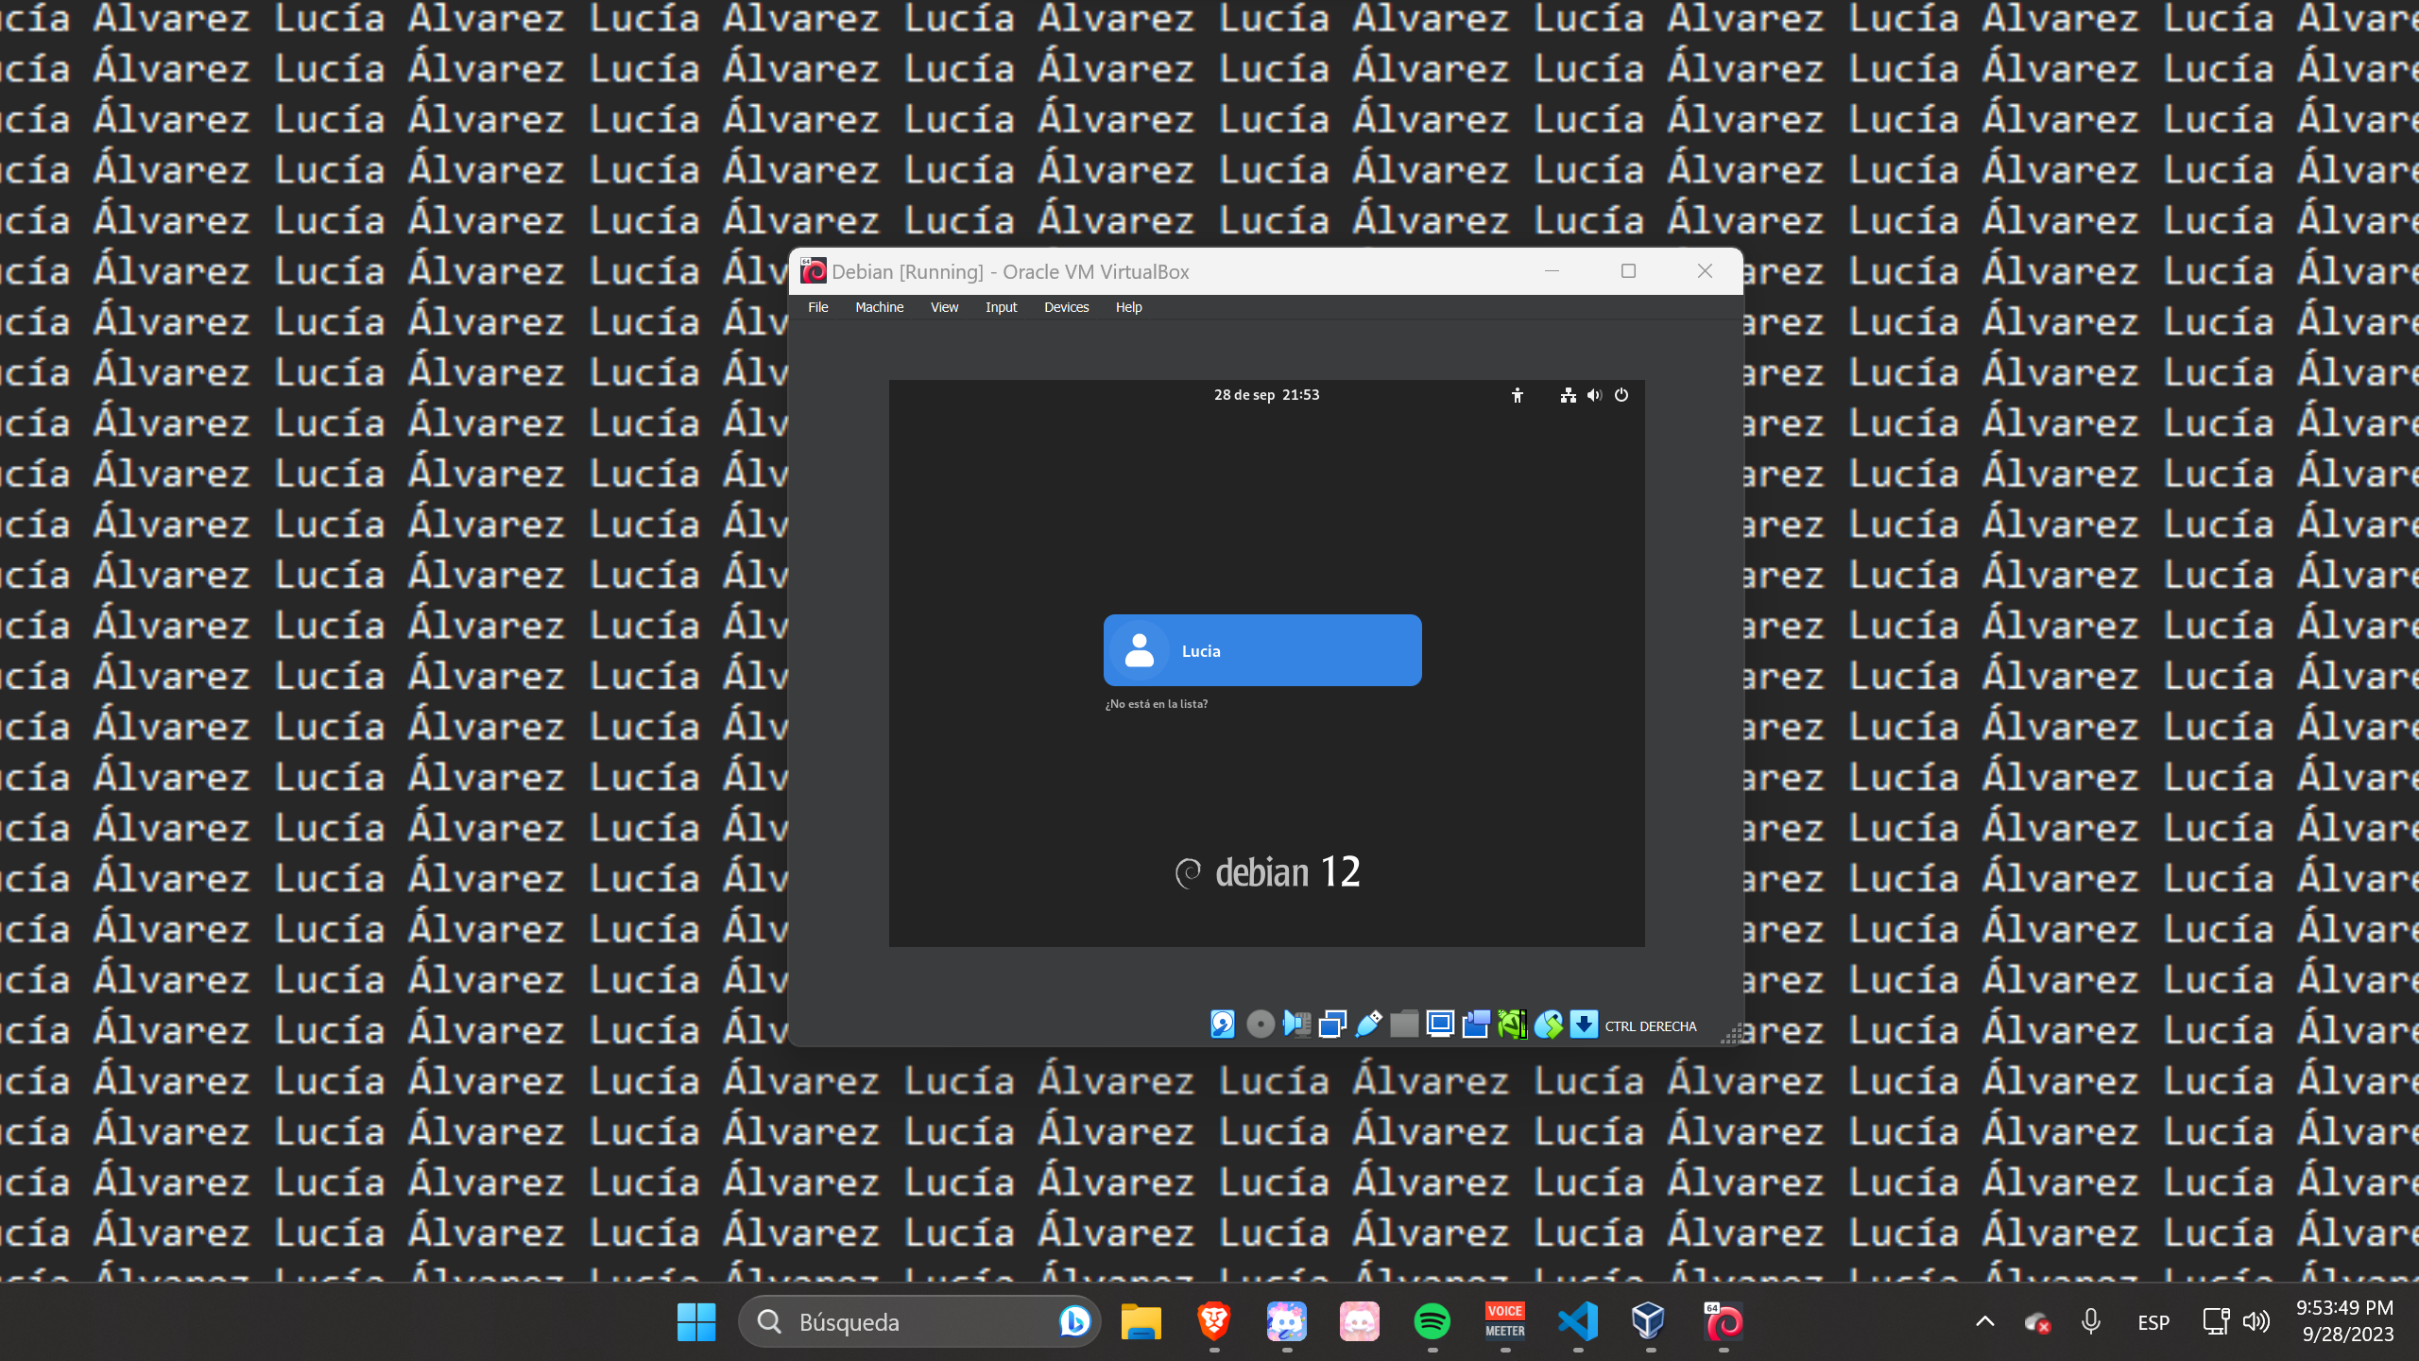Screen dimensions: 2419x1361
Task: Open the audio status icon in VirtualBox
Action: (1296, 1025)
